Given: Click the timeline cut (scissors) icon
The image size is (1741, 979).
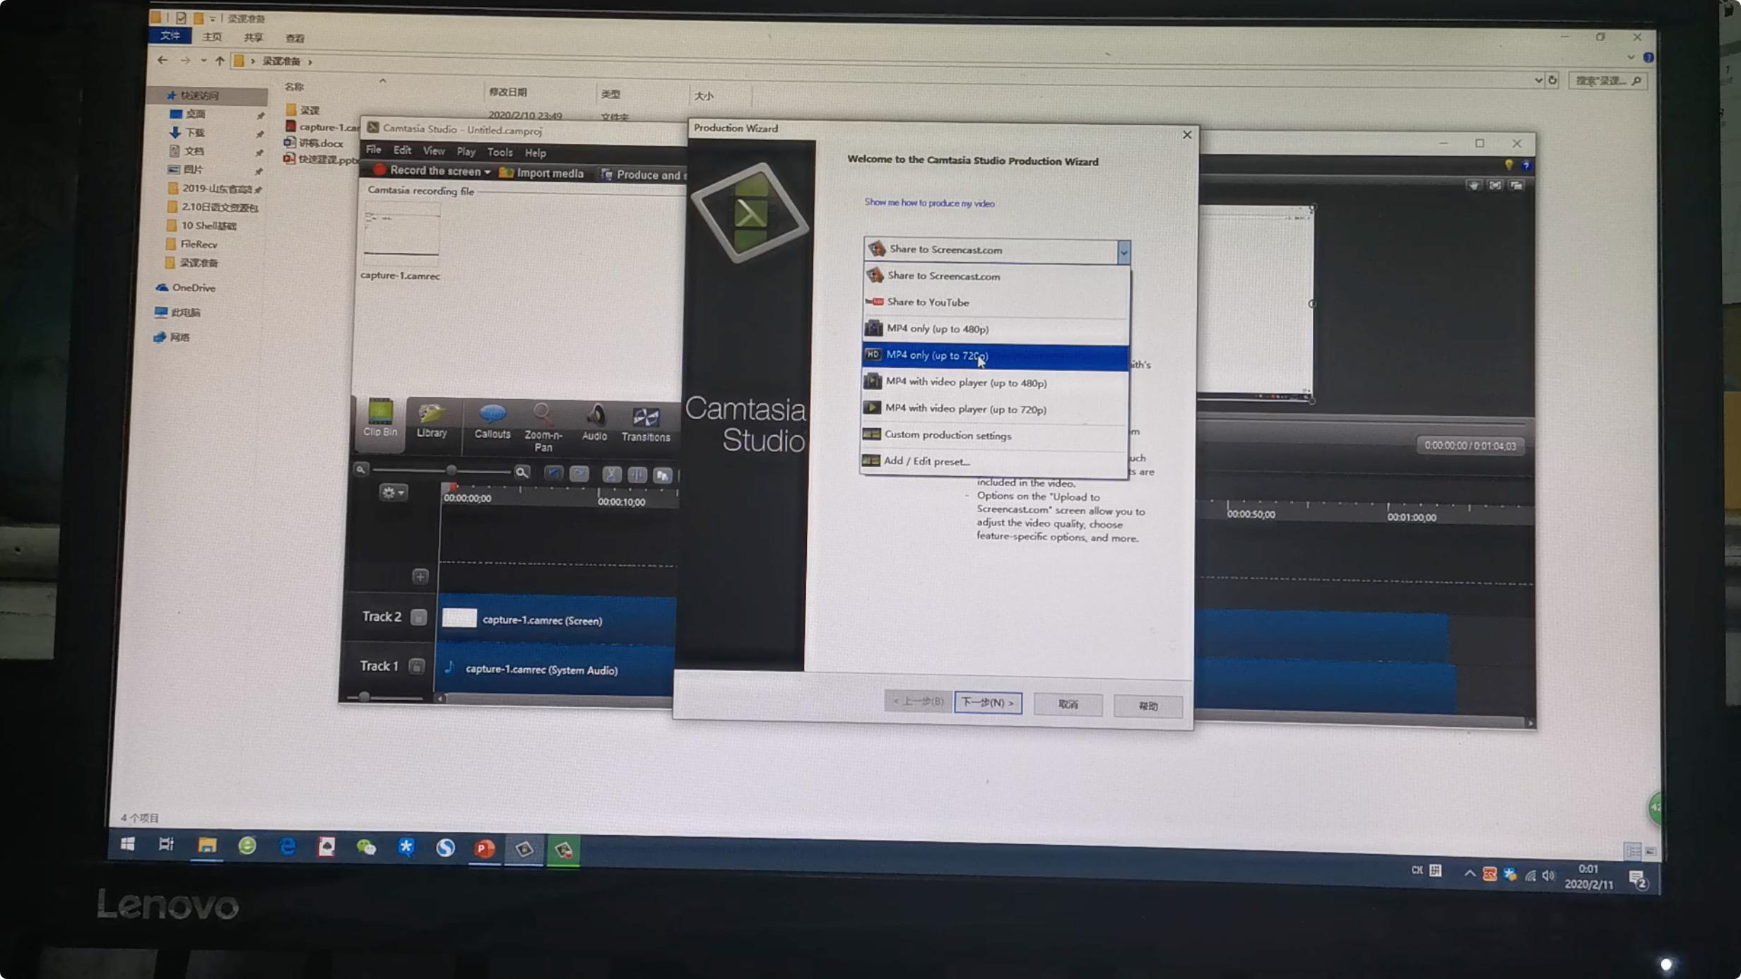Looking at the screenshot, I should 611,474.
